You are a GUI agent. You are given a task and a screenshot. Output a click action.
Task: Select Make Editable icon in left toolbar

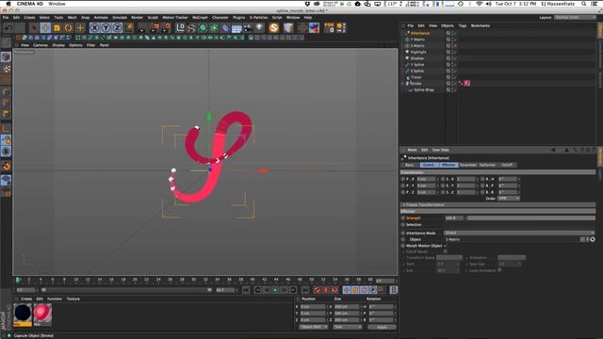pyautogui.click(x=7, y=42)
